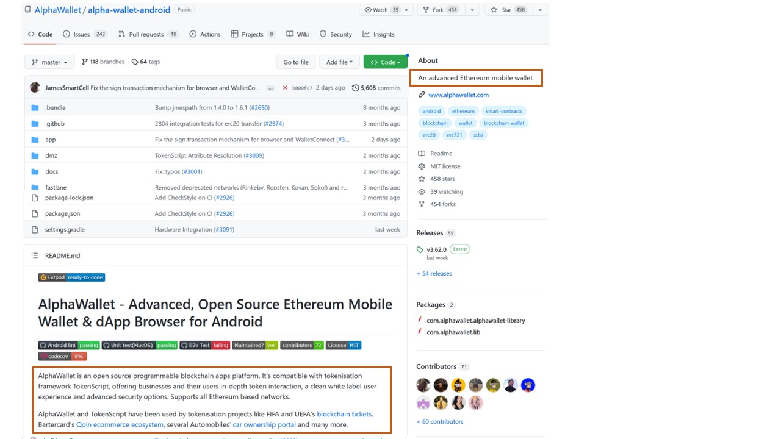Click the Go to file button
This screenshot has width=781, height=439.
click(x=296, y=62)
